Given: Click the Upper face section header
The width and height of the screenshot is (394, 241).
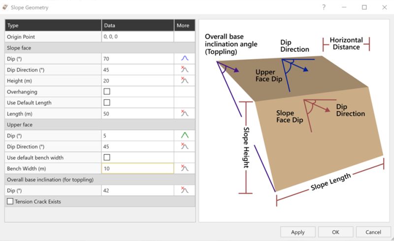Looking at the screenshot, I should 100,124.
